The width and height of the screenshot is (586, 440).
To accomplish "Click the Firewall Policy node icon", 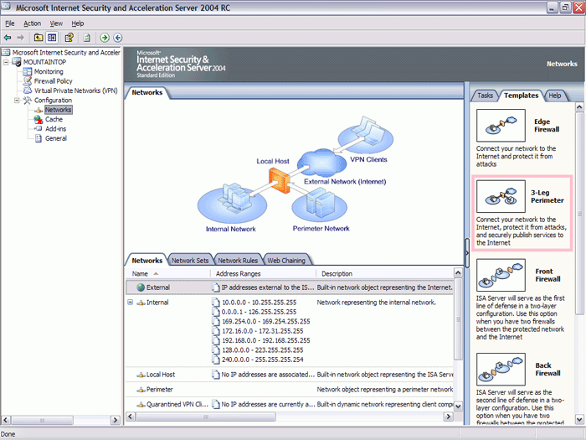I will [x=28, y=80].
